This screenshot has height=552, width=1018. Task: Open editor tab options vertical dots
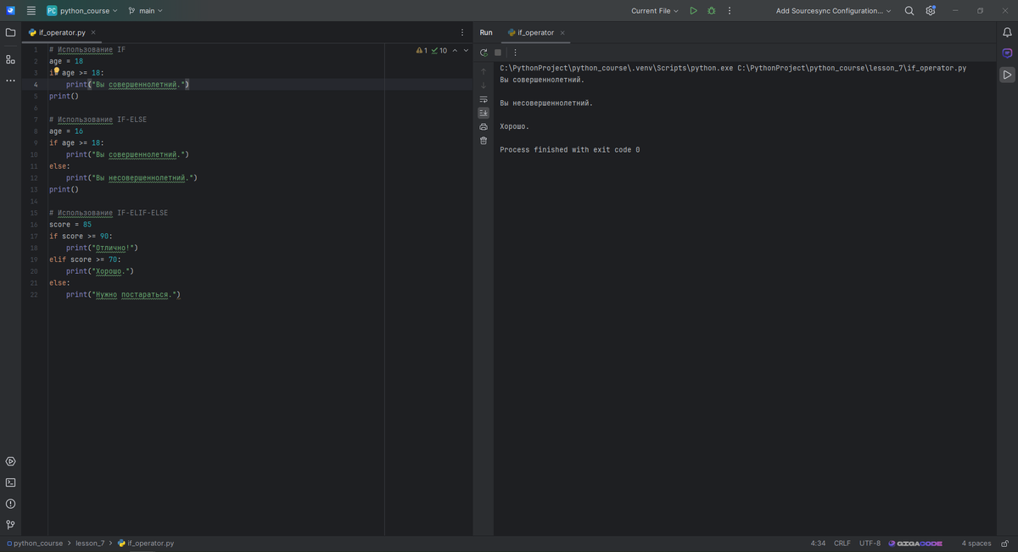[462, 32]
